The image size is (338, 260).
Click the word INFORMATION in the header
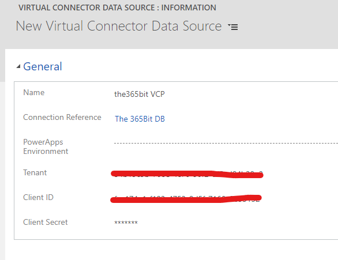coord(189,7)
